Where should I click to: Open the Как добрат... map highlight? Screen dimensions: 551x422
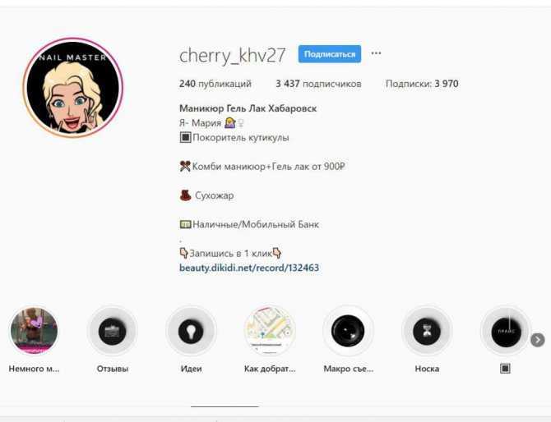(x=270, y=331)
